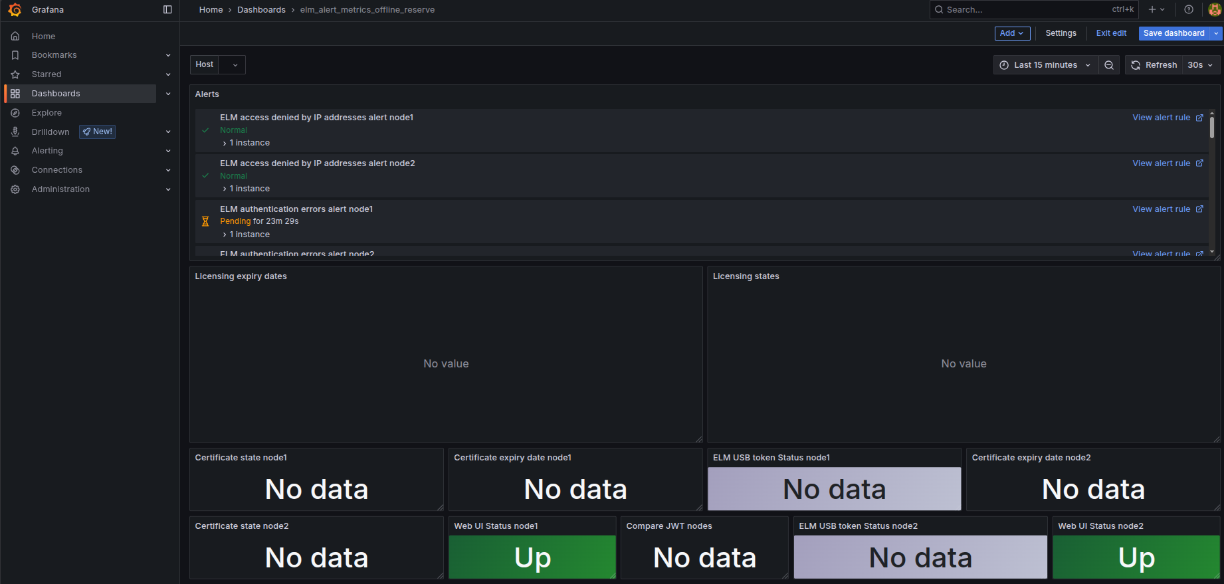Viewport: 1224px width, 584px height.
Task: Expand the Dashboards section chevron
Action: point(168,94)
